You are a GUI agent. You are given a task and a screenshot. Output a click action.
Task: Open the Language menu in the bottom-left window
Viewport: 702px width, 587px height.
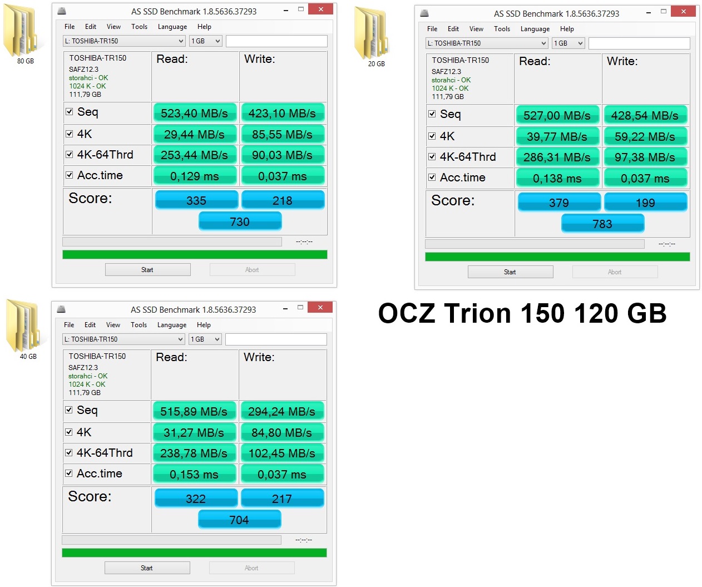click(x=172, y=324)
